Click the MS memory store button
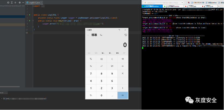This screenshot has width=224, height=110. pos(117,53)
